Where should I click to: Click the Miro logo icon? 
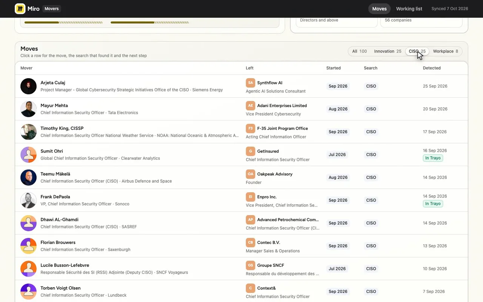coord(20,9)
